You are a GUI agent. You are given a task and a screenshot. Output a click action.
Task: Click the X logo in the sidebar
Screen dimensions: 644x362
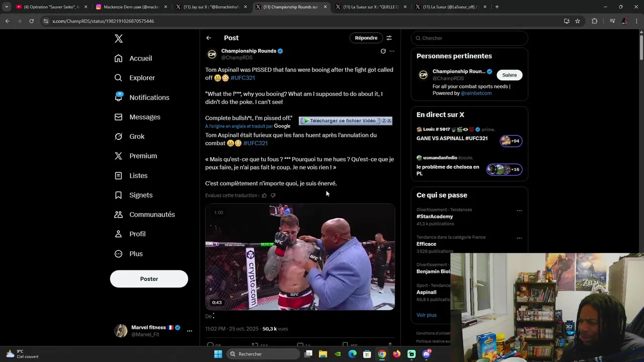(x=118, y=39)
